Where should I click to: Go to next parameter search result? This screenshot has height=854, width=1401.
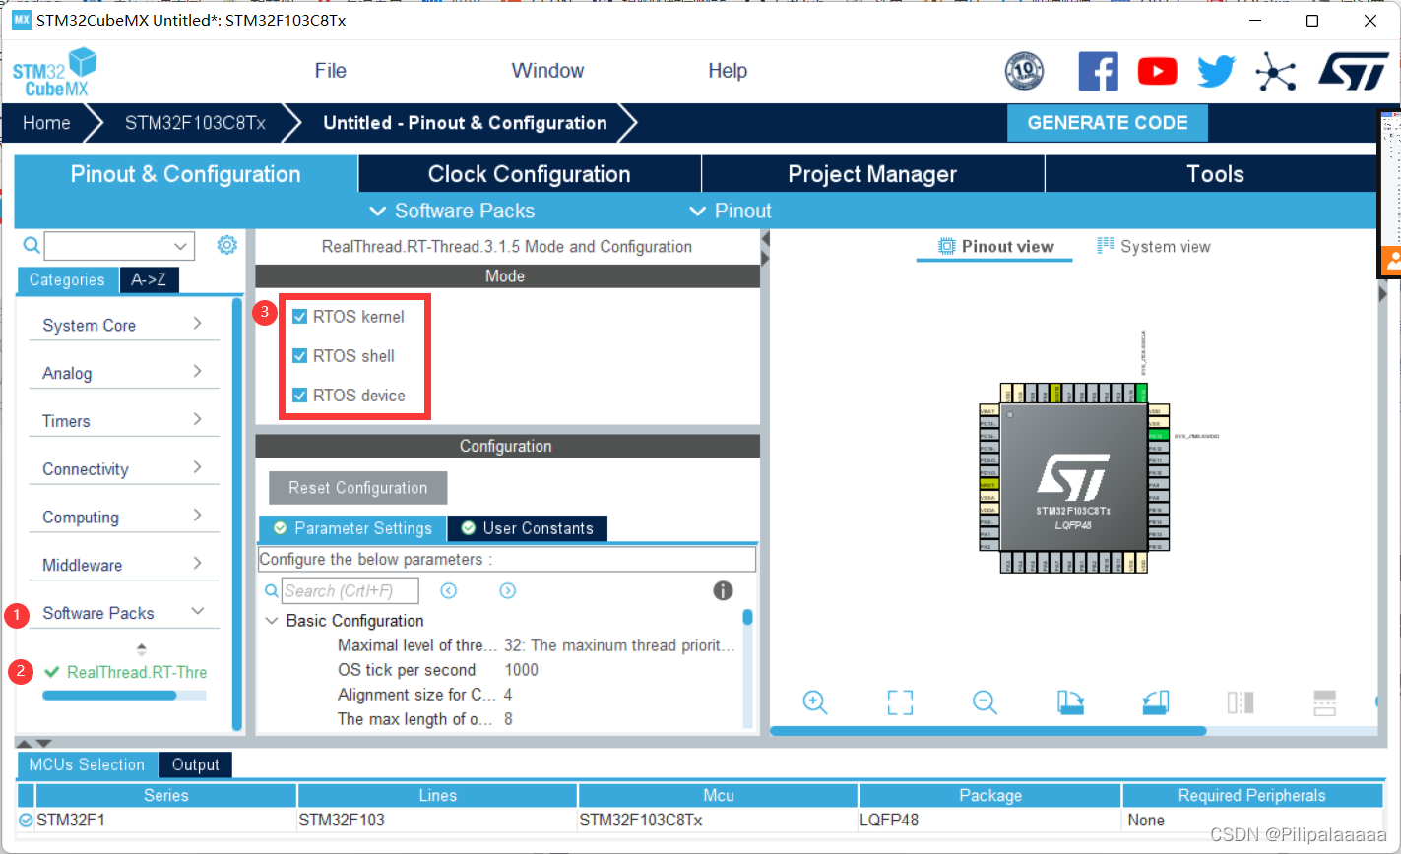[507, 590]
